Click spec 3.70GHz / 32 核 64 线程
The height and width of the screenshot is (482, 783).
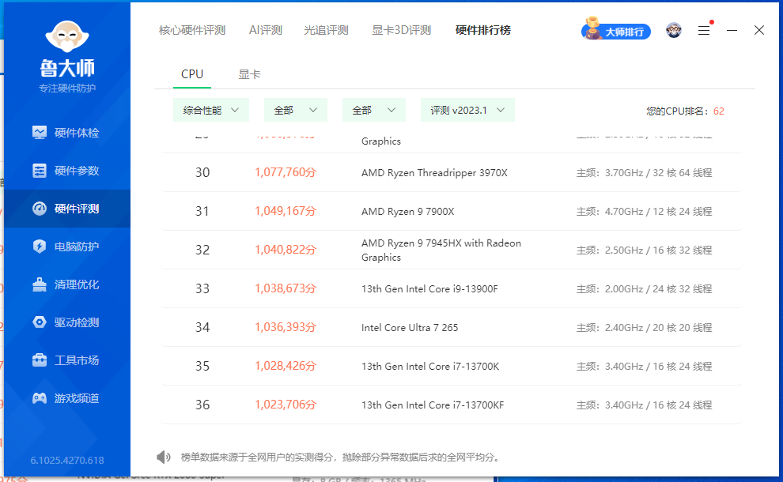(x=658, y=172)
